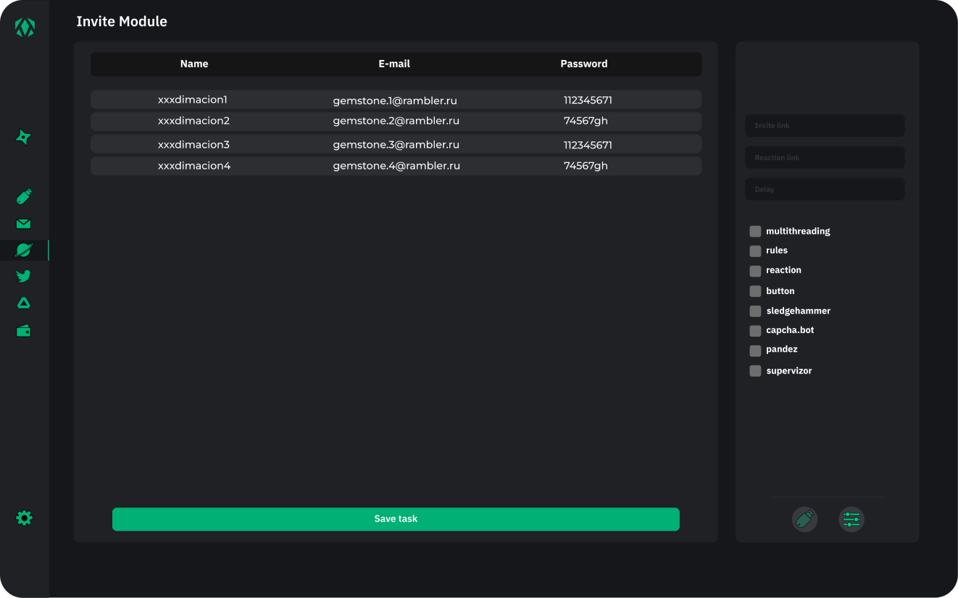
Task: Click the round USB drive button in right panel
Action: pyautogui.click(x=804, y=519)
